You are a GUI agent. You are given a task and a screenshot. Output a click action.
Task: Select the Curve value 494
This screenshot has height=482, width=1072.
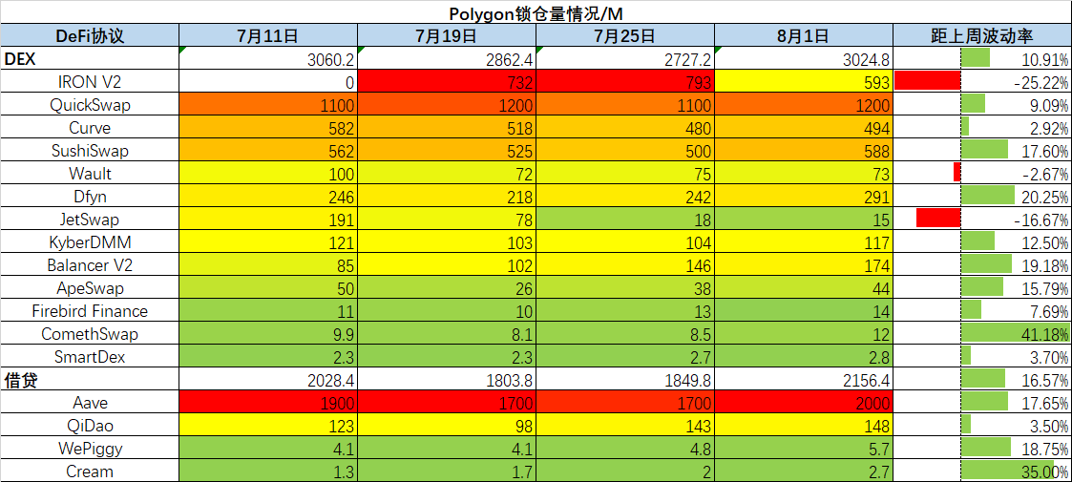(804, 128)
